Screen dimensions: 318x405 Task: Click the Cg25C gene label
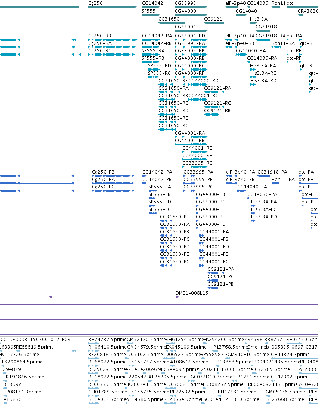96,3
